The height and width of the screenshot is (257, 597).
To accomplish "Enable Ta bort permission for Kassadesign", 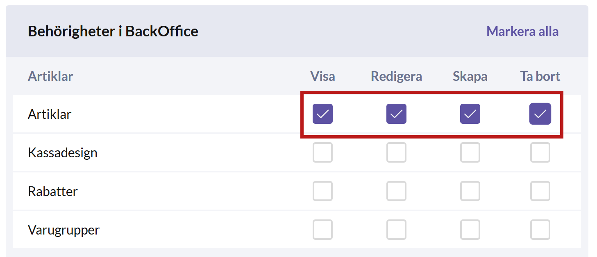I will pos(540,152).
